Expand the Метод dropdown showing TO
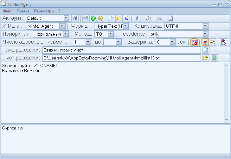This screenshot has width=231, height=159. [111, 34]
